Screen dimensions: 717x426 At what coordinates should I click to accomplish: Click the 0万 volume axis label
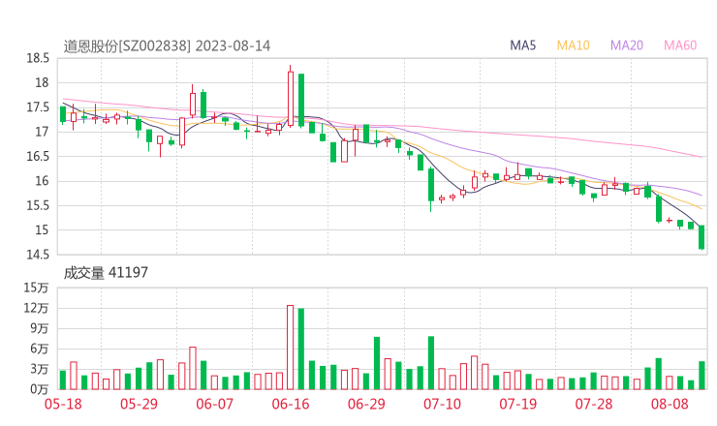point(40,389)
